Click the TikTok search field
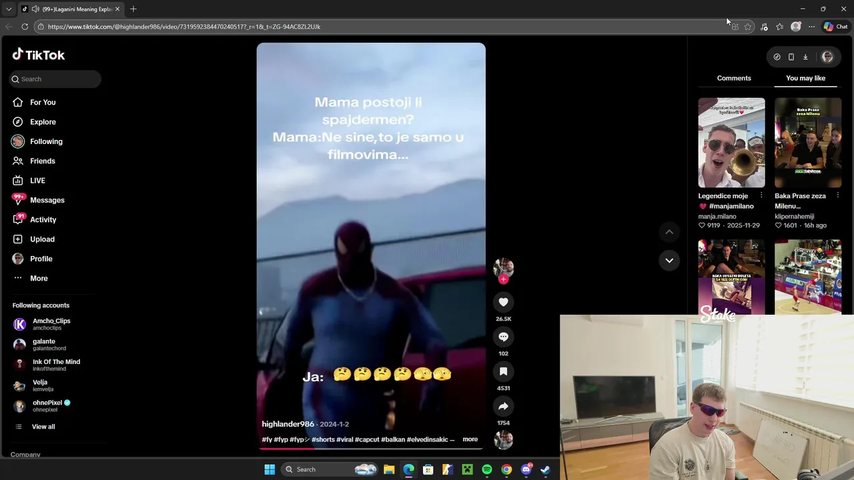The width and height of the screenshot is (854, 480). pyautogui.click(x=55, y=79)
